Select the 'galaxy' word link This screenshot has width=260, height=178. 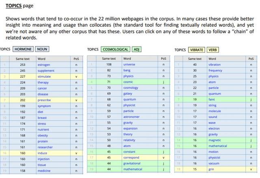128,93
